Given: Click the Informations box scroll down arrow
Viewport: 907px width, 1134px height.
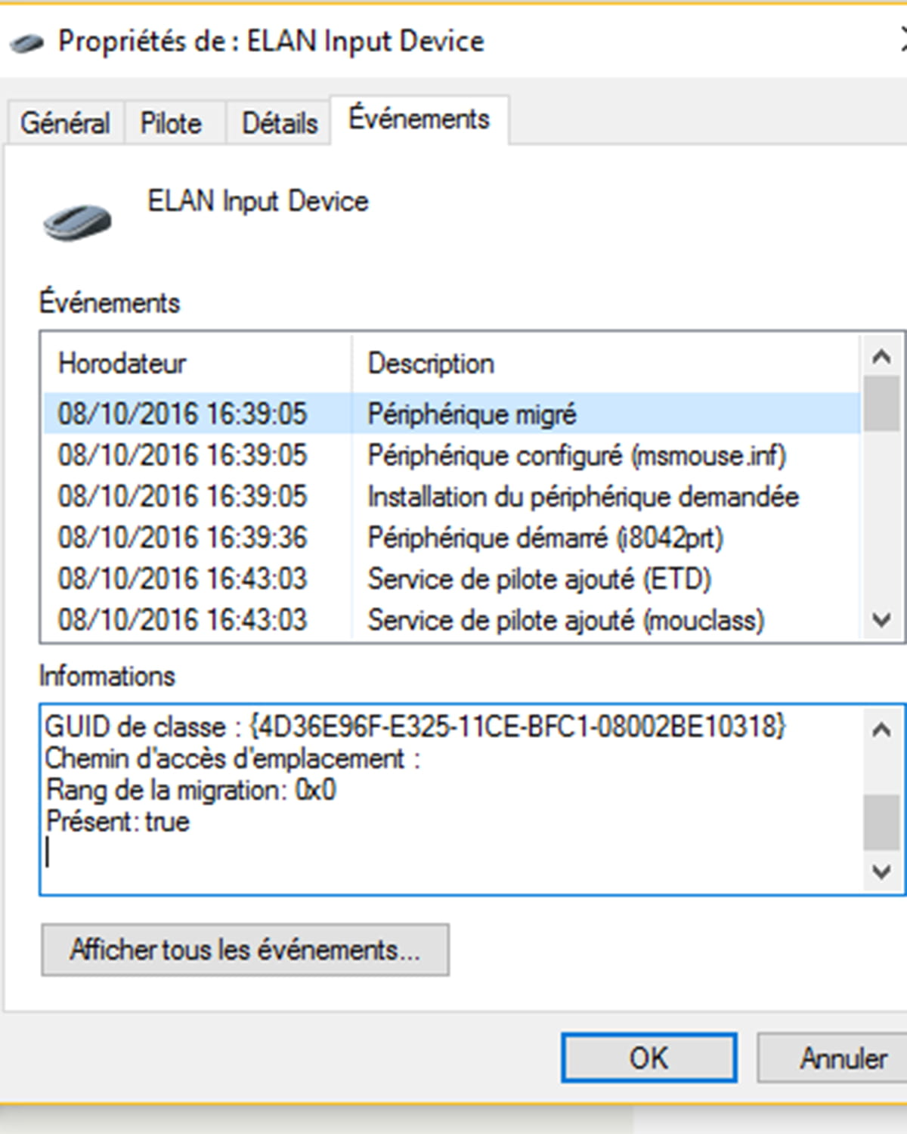Looking at the screenshot, I should click(x=881, y=872).
